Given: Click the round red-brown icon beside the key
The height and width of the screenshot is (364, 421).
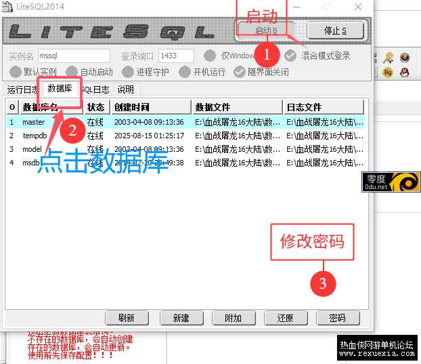Looking at the screenshot, I should point(405,58).
